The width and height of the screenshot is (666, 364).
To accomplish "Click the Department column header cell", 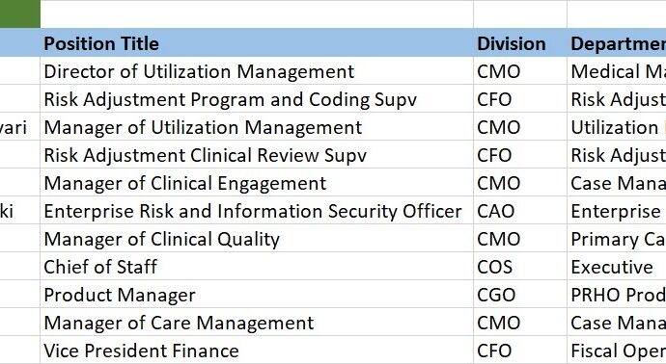I will click(x=617, y=42).
